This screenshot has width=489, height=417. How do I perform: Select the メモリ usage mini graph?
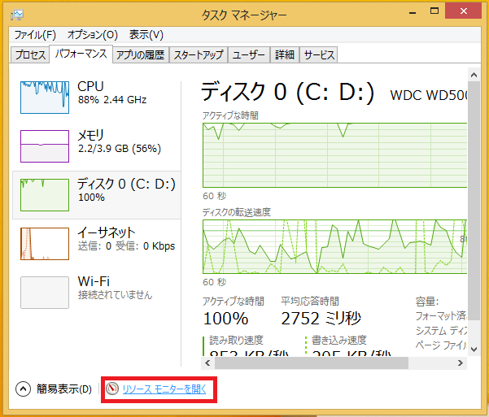click(45, 146)
